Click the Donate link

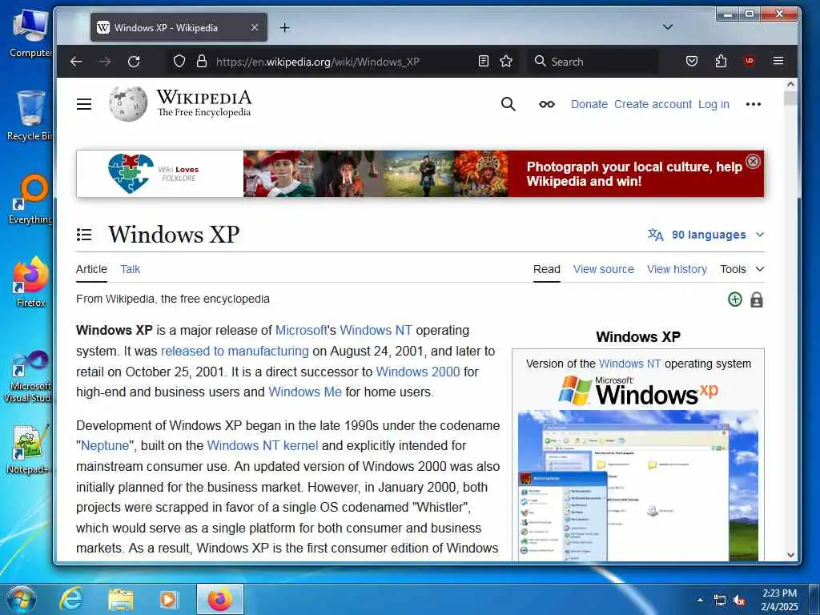589,104
